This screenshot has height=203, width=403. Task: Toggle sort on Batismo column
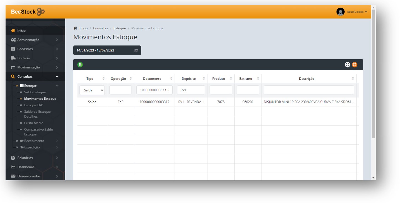coord(258,79)
